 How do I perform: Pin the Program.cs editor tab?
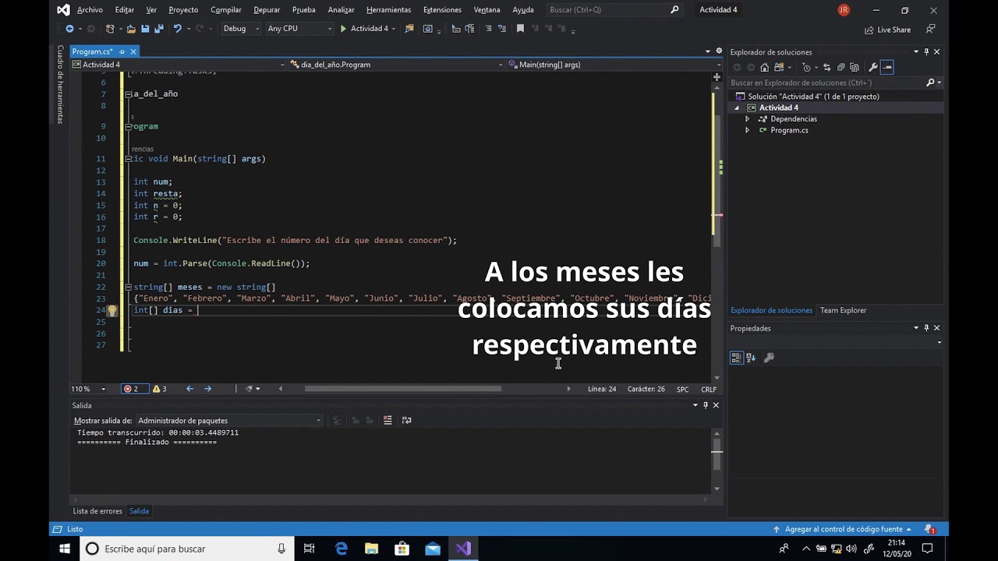click(122, 51)
